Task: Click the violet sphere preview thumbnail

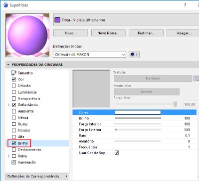Action: point(27,35)
